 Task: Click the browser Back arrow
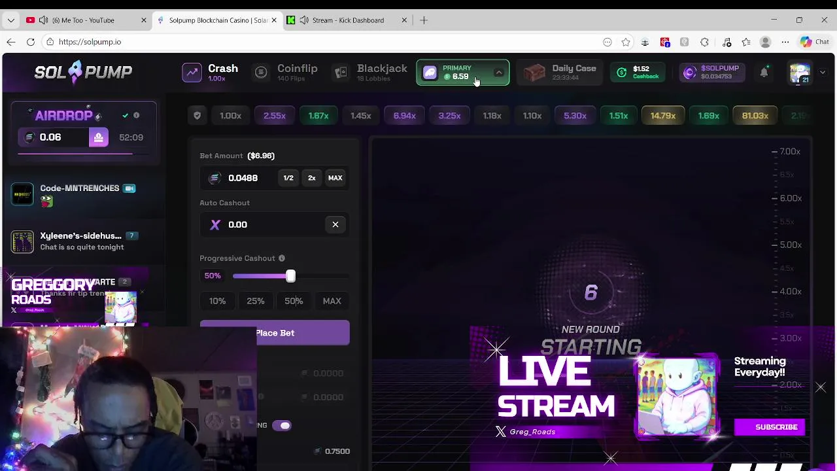point(11,42)
